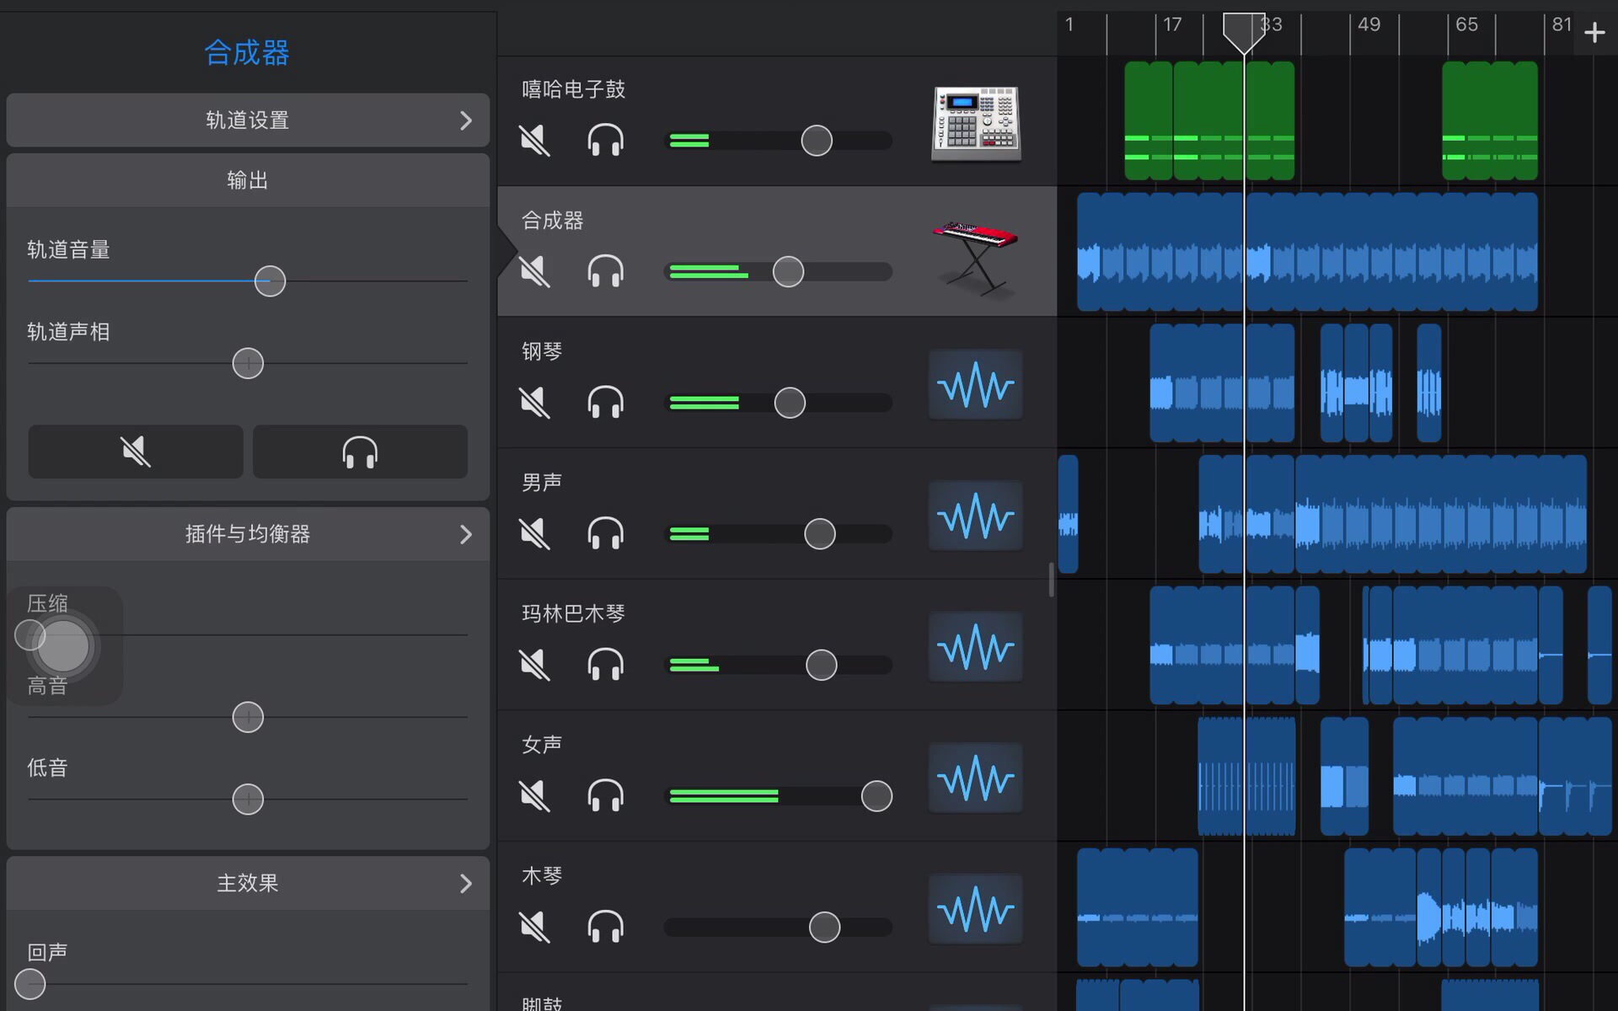Click the 低音 bass slider knob

coord(248,799)
